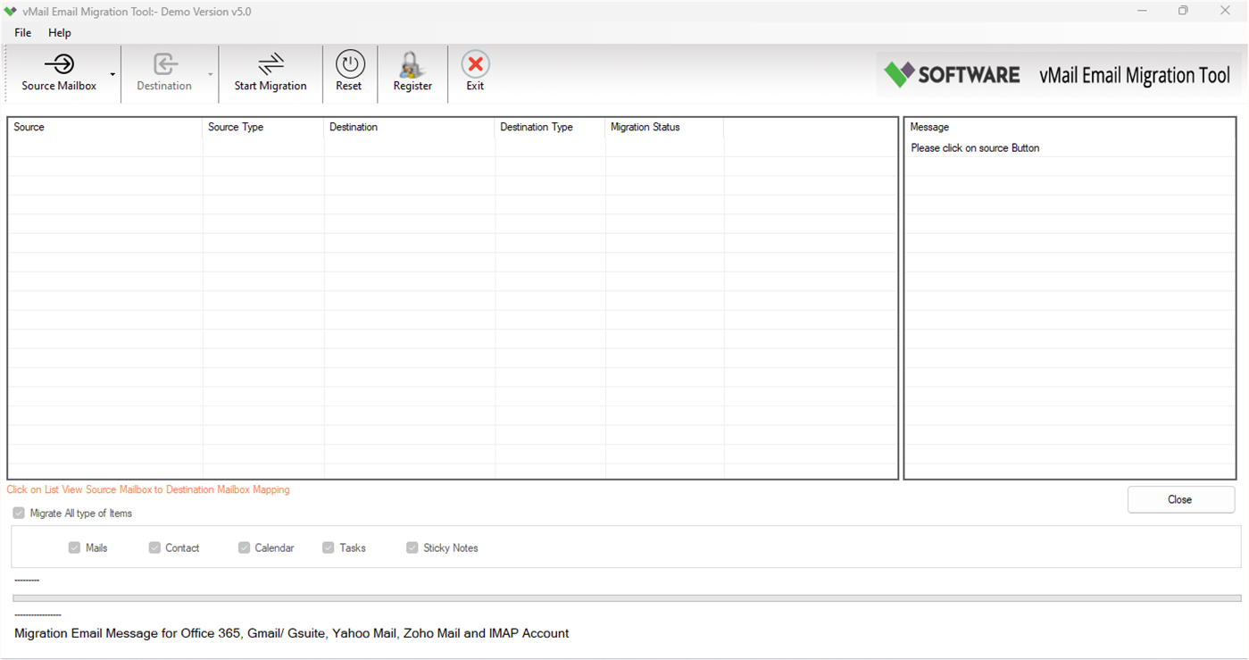
Task: Expand the Destination dropdown arrow
Action: (211, 74)
